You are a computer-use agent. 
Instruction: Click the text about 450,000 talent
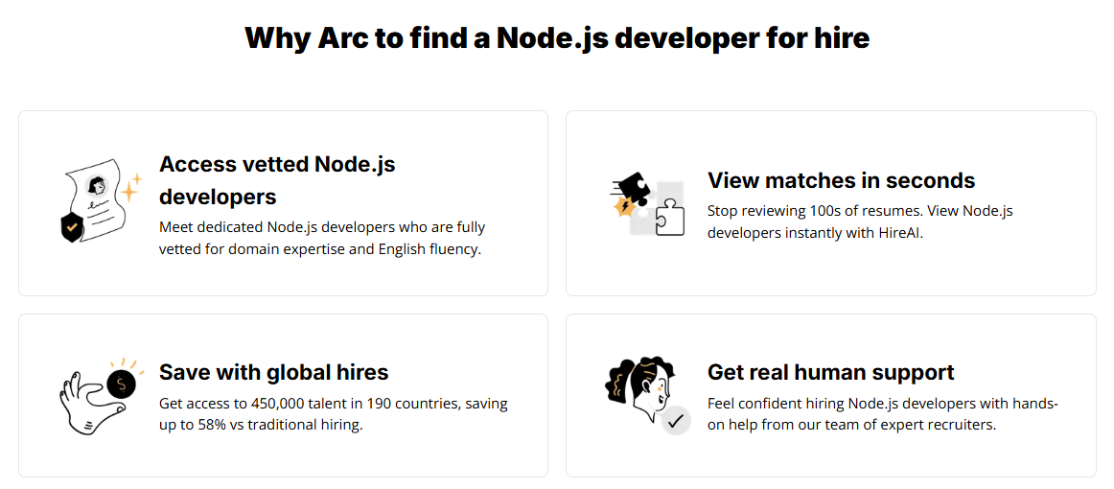pos(333,413)
